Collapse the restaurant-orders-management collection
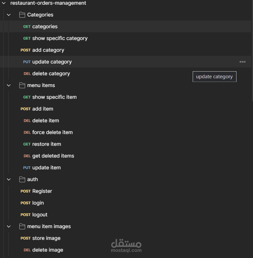Image resolution: width=253 pixels, height=258 pixels. point(4,3)
